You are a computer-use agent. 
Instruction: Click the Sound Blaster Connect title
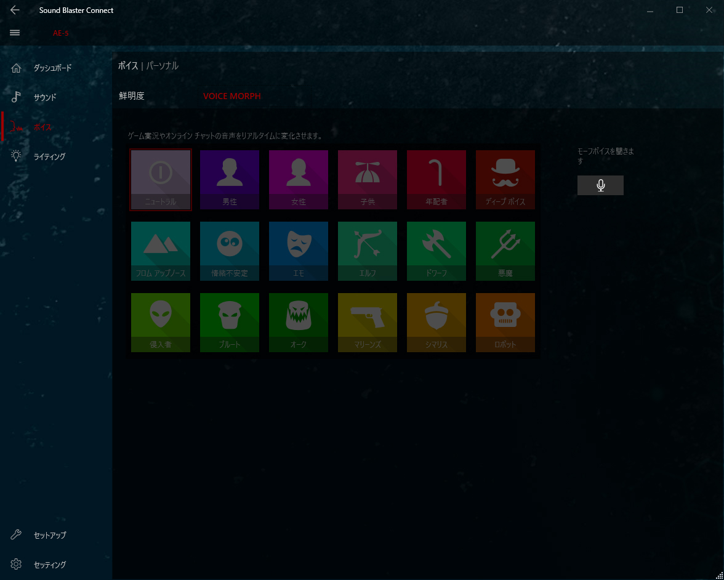[x=76, y=10]
